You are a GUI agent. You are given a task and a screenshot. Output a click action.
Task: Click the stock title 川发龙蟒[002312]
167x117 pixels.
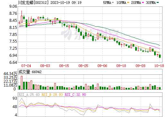coord(33,3)
